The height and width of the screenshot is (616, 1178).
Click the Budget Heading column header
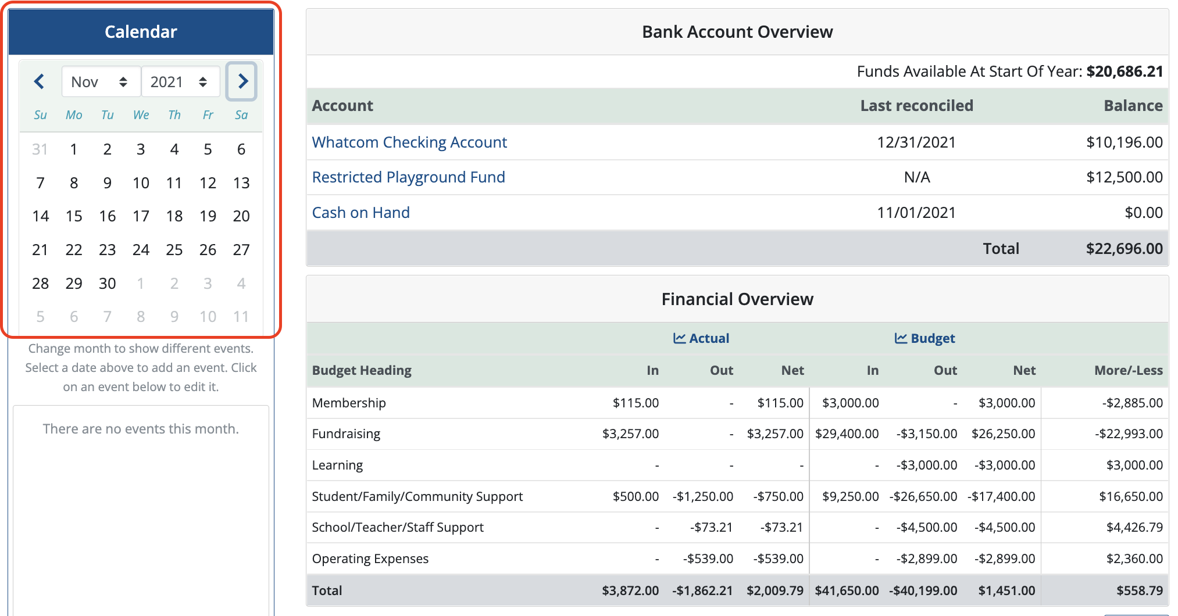[x=362, y=370]
